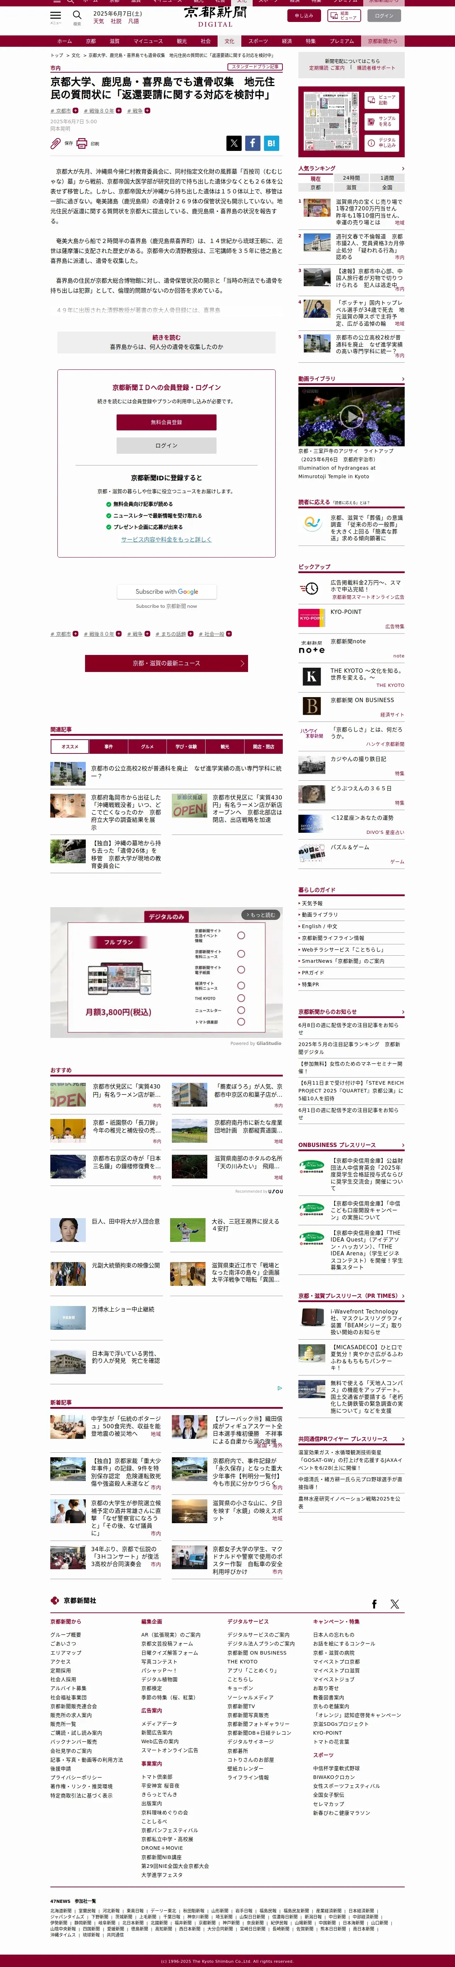
Task: Open プレミアム tab in navigation bar
Action: coord(342,41)
